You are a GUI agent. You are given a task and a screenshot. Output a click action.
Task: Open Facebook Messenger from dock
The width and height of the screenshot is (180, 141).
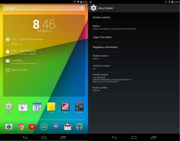(56, 127)
